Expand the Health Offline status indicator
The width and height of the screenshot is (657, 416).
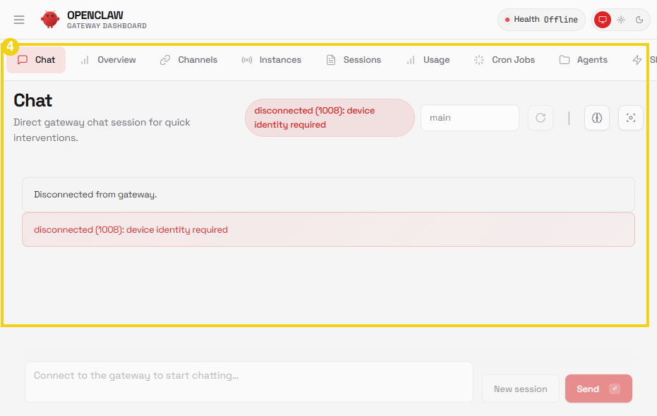click(x=541, y=20)
